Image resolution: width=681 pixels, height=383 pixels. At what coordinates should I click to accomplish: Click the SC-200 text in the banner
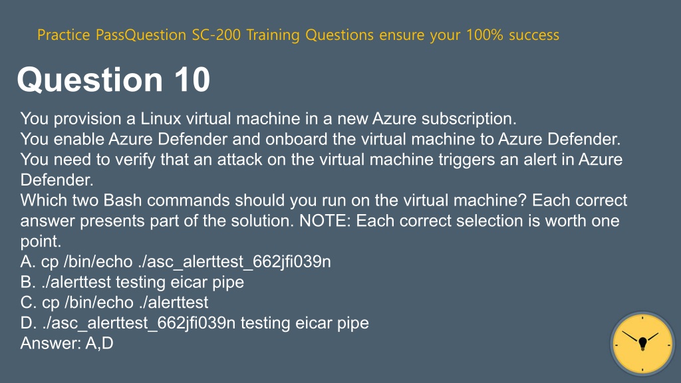click(216, 35)
